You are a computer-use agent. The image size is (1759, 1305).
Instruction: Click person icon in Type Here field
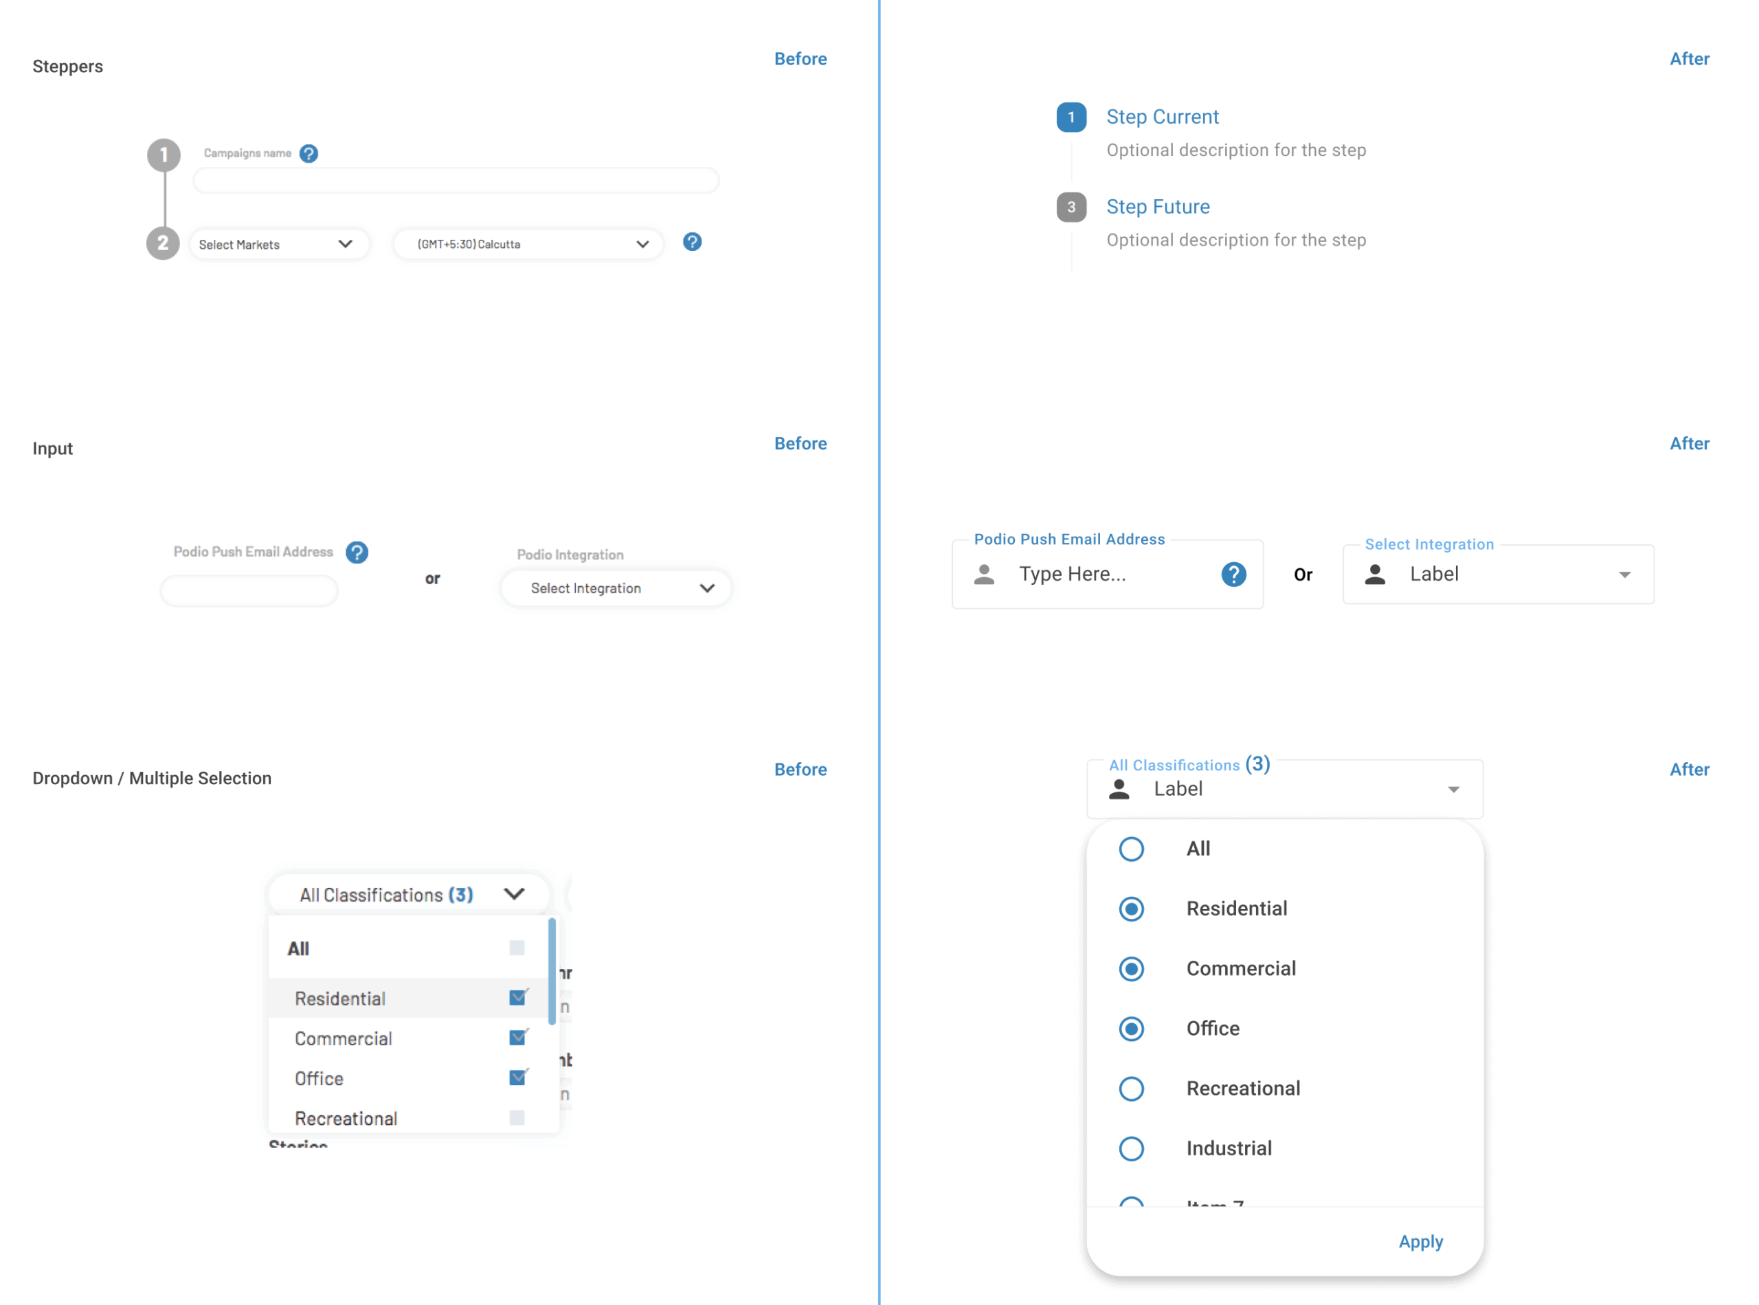(984, 575)
